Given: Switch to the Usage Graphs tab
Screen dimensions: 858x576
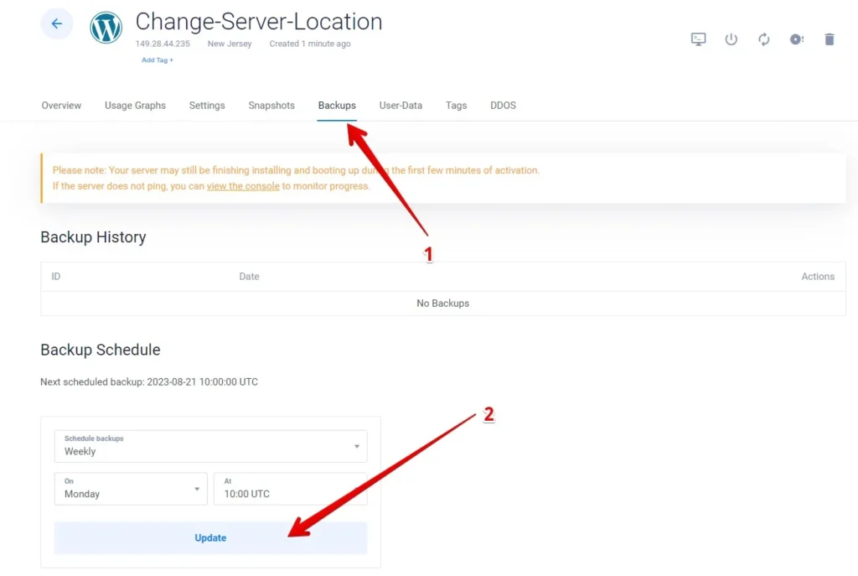Looking at the screenshot, I should coord(135,105).
